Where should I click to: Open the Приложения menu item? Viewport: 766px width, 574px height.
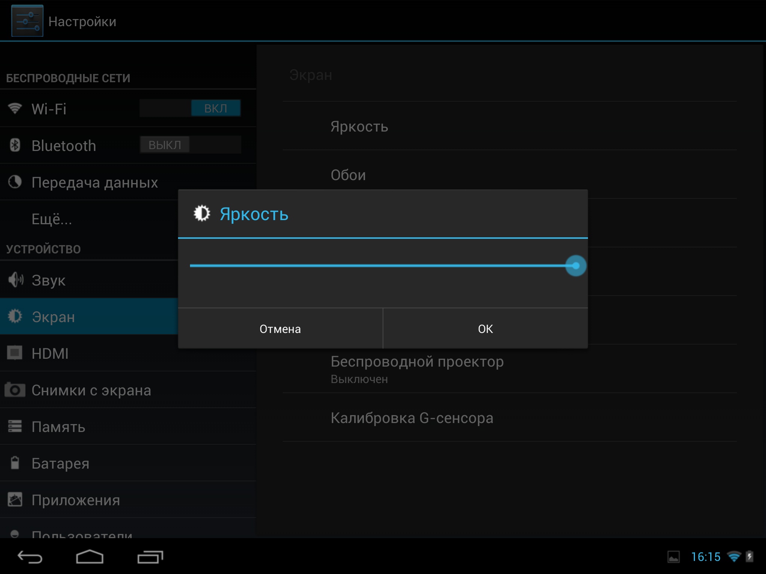[76, 500]
